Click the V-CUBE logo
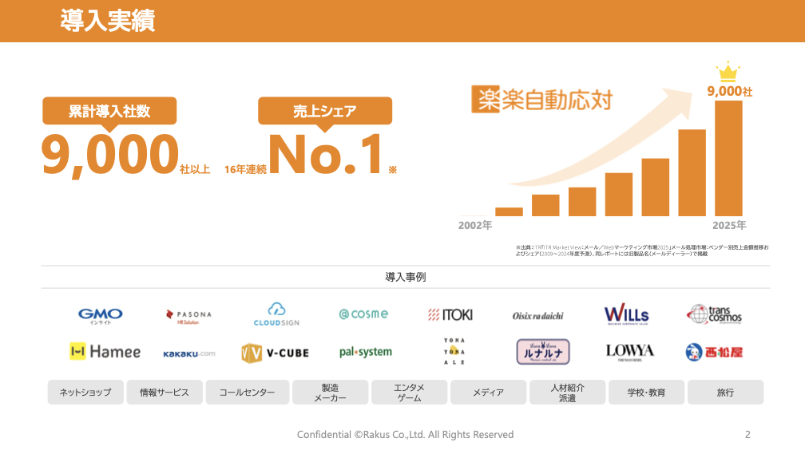Viewport: 805px width, 450px height. click(x=276, y=353)
